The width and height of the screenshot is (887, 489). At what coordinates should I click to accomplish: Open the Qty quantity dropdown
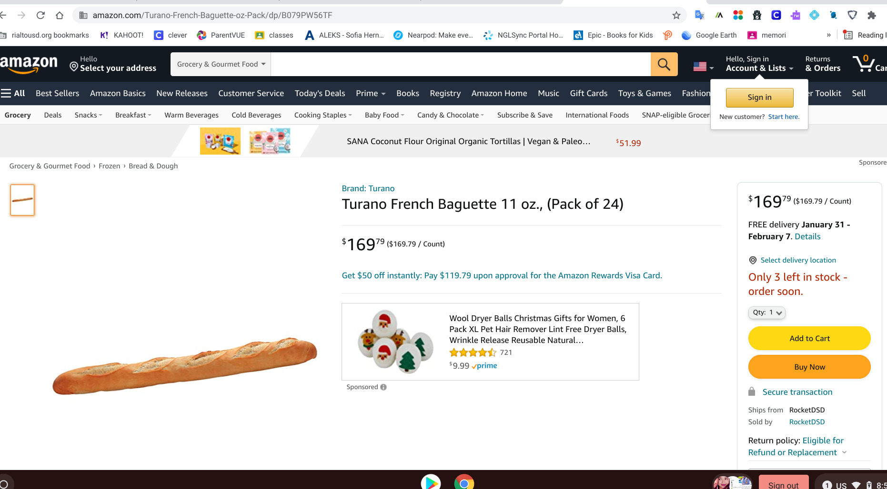766,313
